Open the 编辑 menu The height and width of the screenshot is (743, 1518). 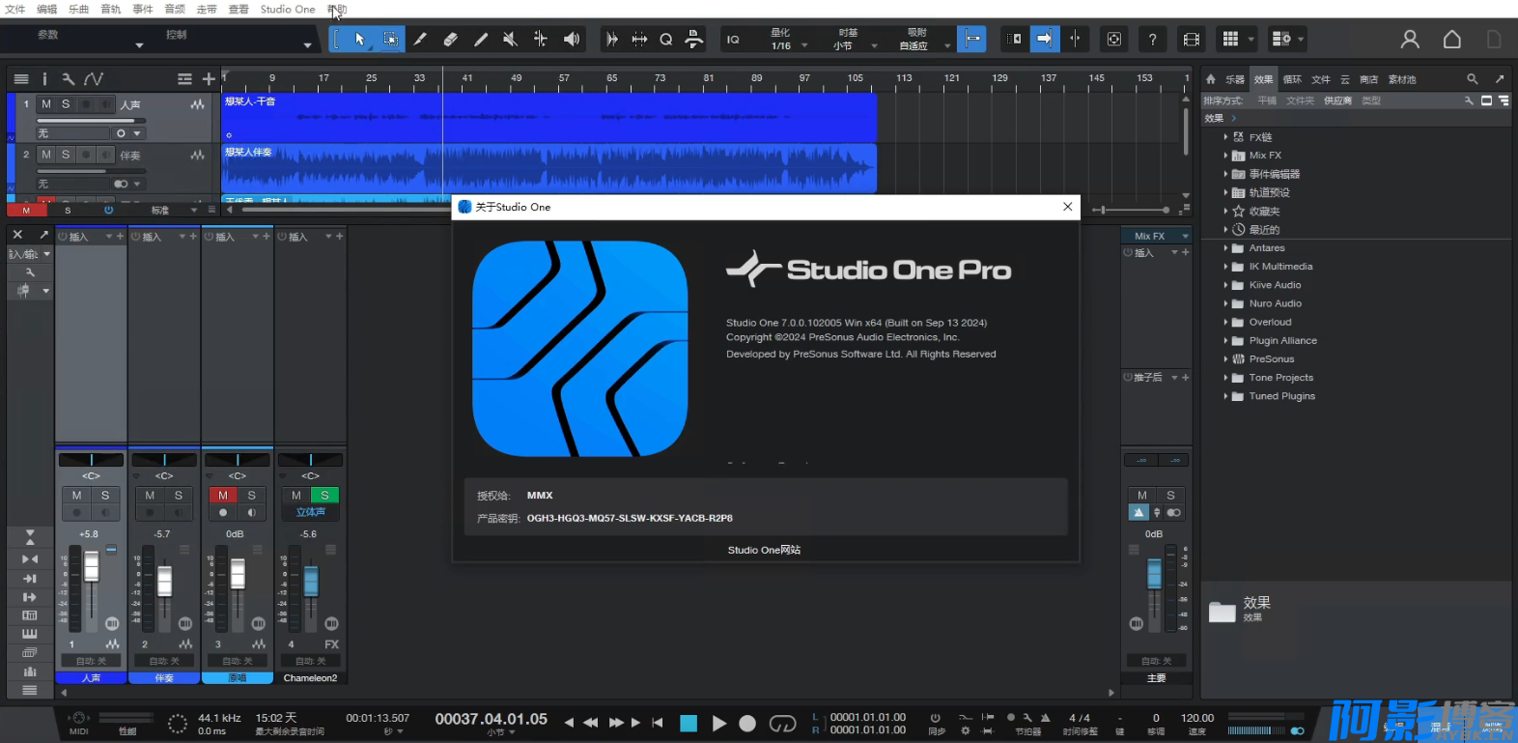click(x=47, y=9)
